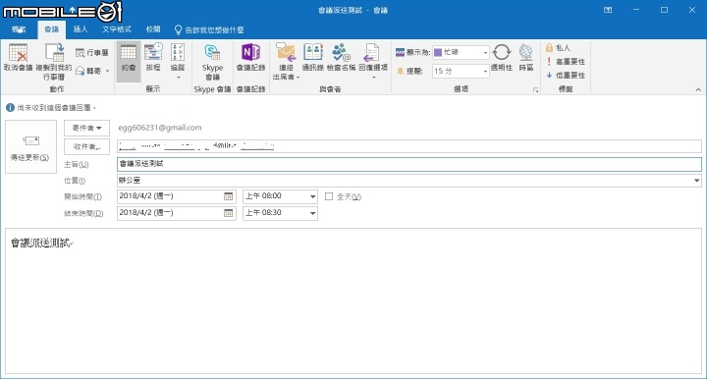Open the Scheduling (排程) assistant icon

pyautogui.click(x=153, y=52)
